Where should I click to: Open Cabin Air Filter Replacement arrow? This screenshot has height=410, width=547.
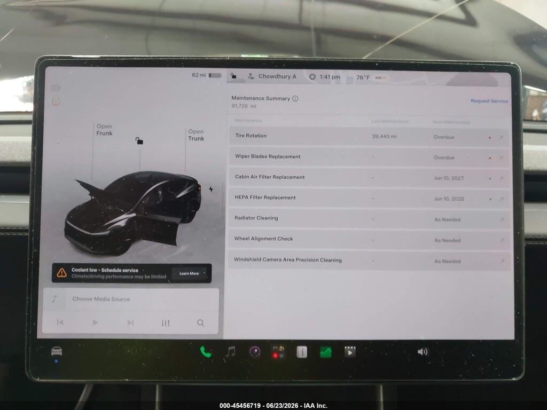(501, 178)
